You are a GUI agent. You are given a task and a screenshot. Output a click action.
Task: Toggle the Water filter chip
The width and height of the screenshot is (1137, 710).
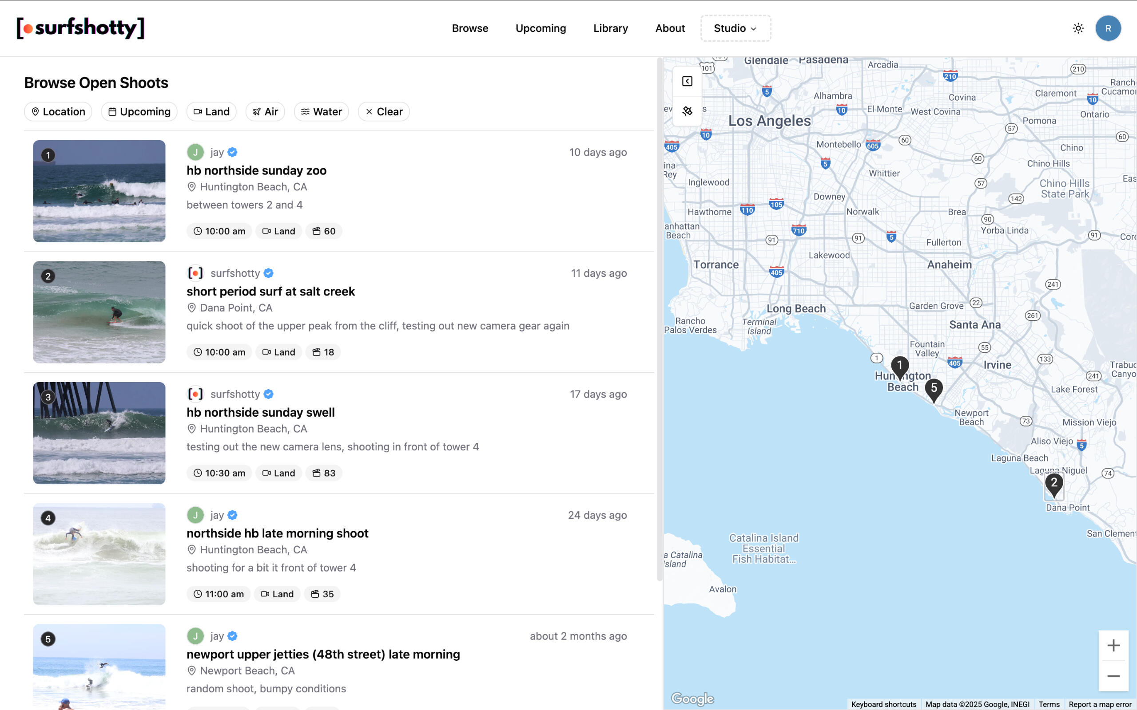(322, 112)
